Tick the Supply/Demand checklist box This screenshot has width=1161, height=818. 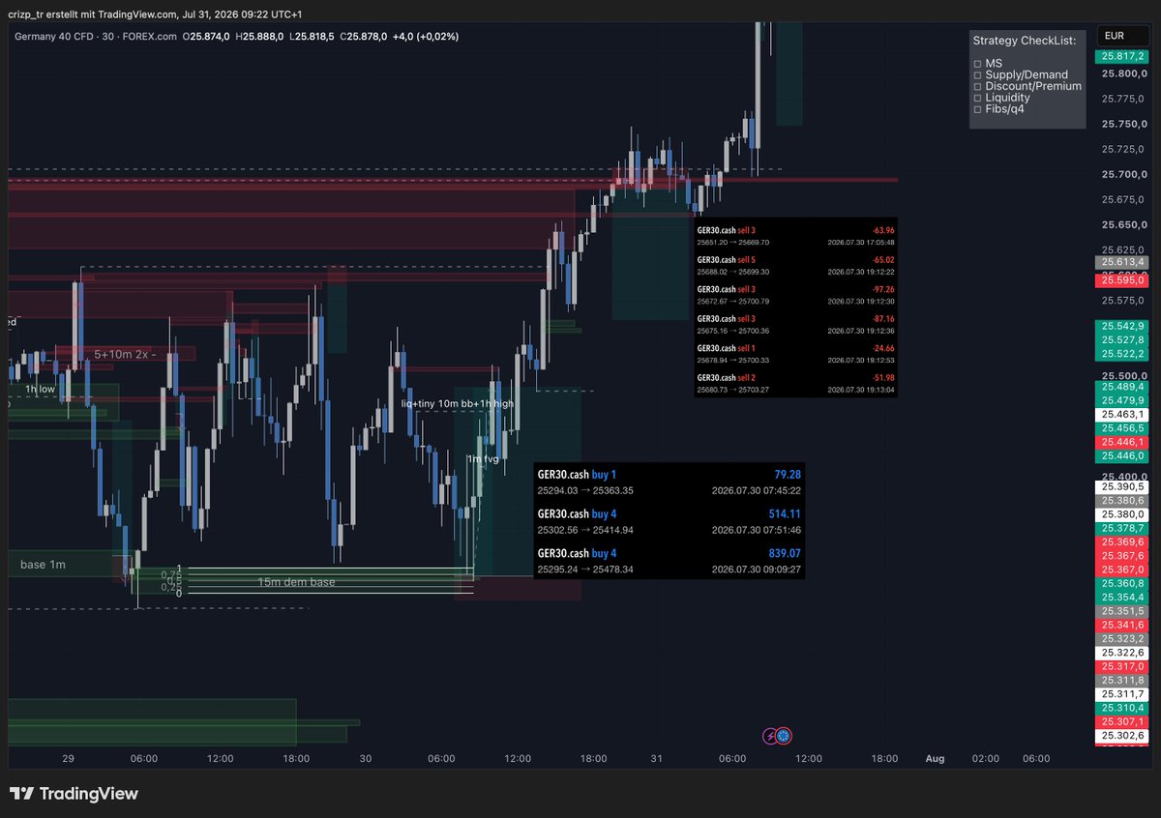click(977, 74)
